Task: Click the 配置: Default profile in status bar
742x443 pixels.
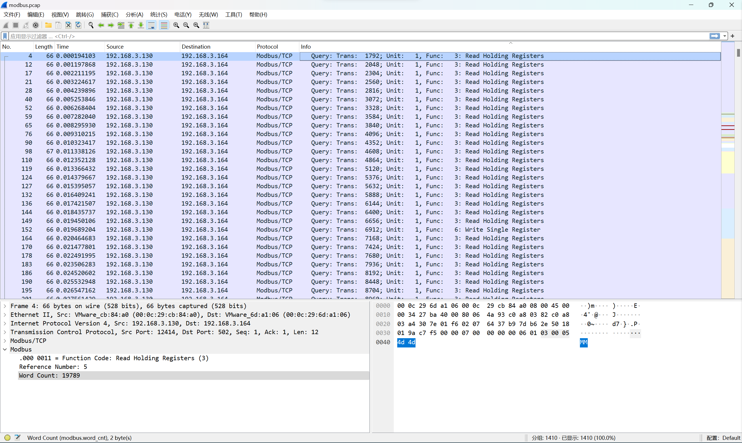Action: 723,437
